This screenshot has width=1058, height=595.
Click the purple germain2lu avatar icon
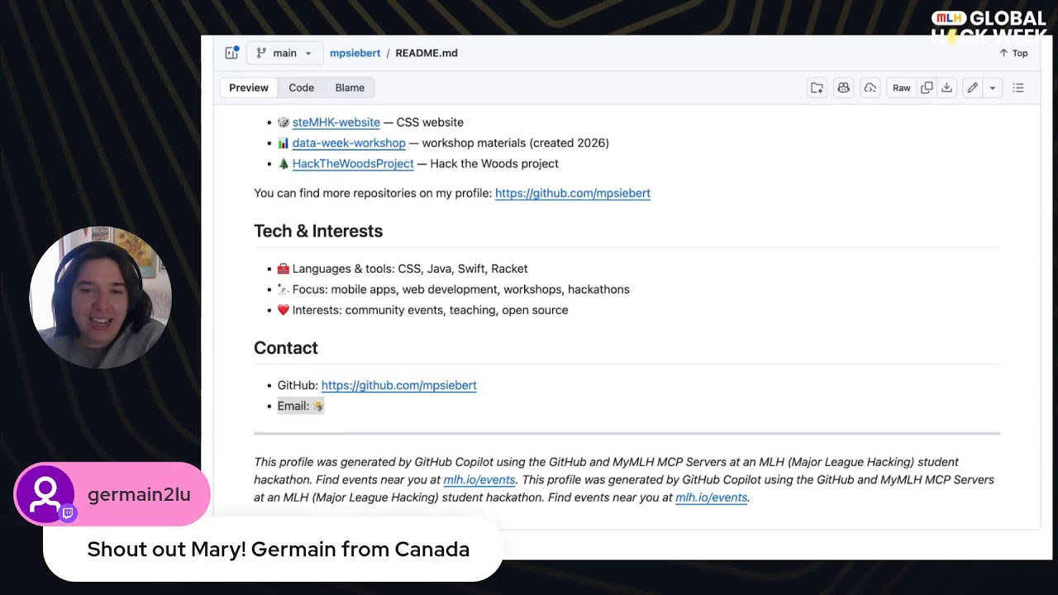click(x=45, y=493)
